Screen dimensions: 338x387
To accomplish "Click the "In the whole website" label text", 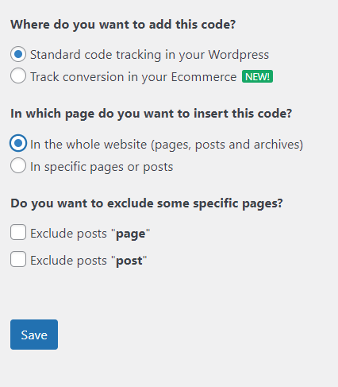I will coord(88,145).
